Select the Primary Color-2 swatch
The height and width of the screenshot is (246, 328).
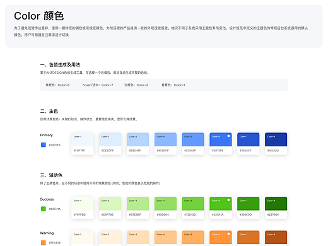click(110, 144)
